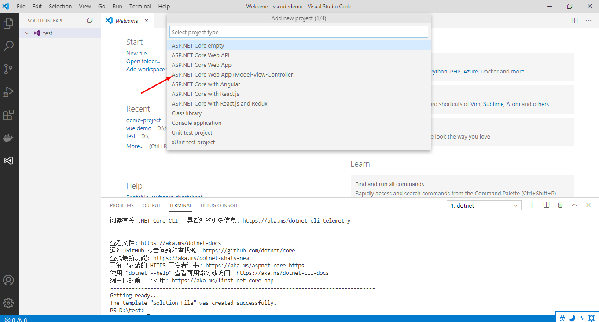Kill the terminal with the trash icon
Screen dimensions: 599x322
point(560,205)
